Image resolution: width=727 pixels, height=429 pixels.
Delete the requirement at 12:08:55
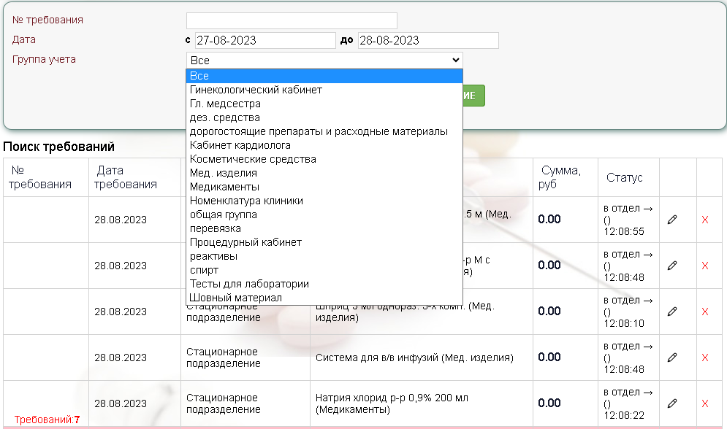coord(705,220)
